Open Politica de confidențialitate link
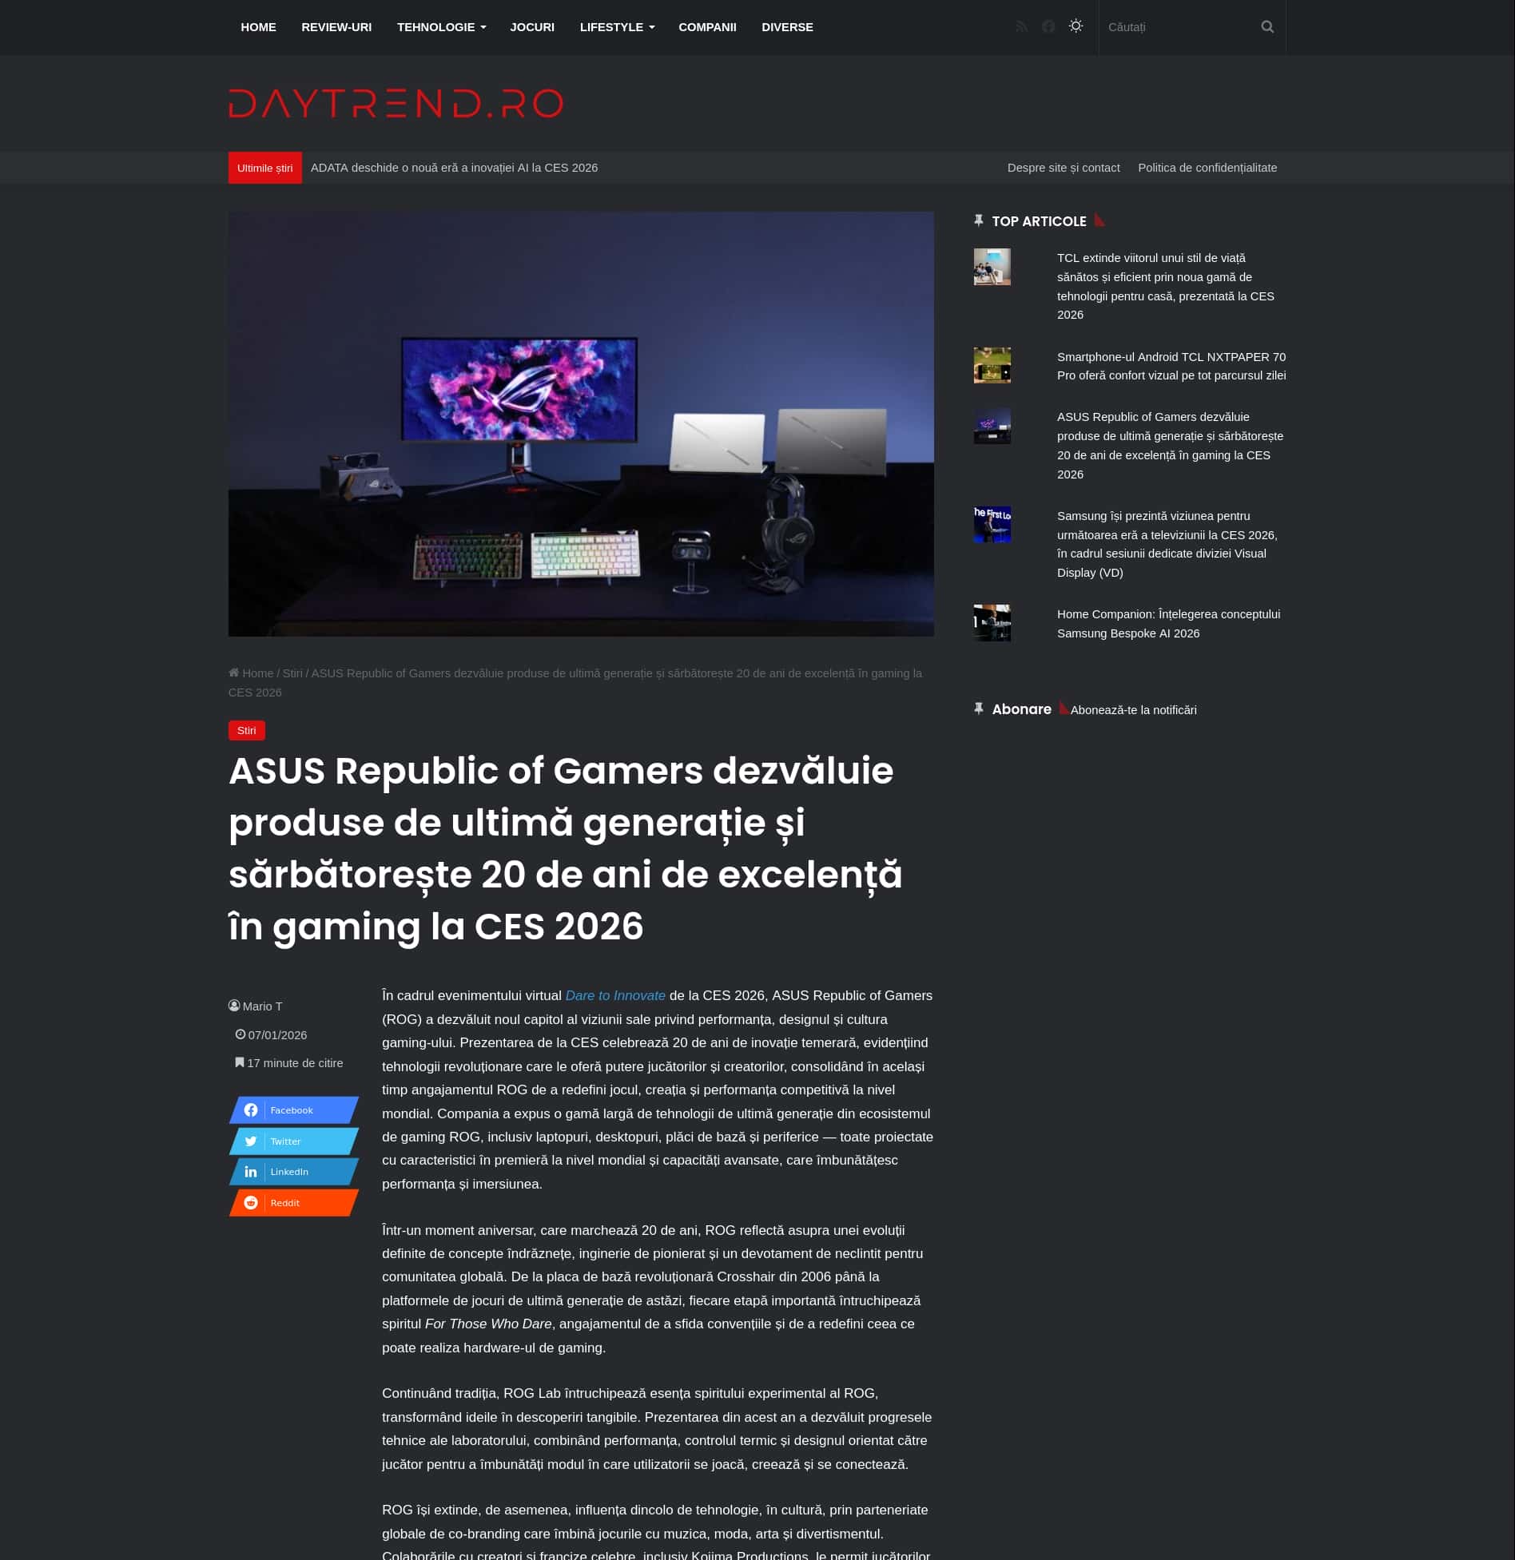Screen dimensions: 1515x1560 point(1207,168)
